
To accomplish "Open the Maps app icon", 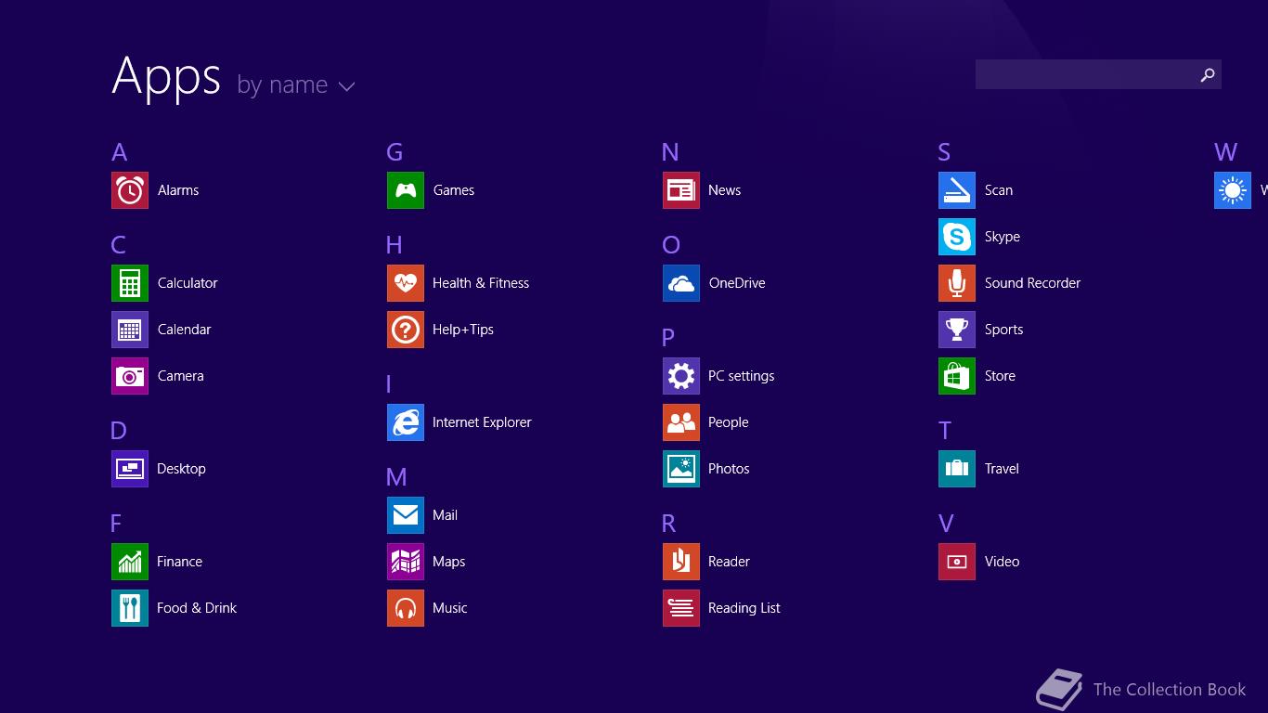I will (406, 562).
